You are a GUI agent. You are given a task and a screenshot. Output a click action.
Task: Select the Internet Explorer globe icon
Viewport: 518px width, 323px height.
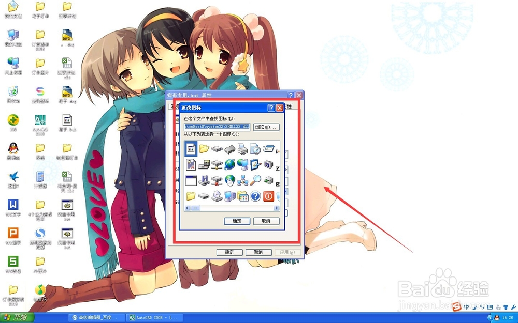pyautogui.click(x=229, y=164)
